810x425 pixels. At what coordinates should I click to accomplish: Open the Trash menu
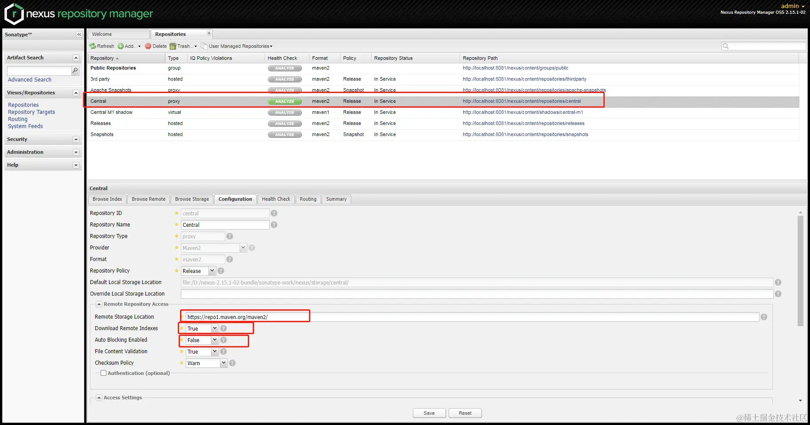(x=183, y=46)
